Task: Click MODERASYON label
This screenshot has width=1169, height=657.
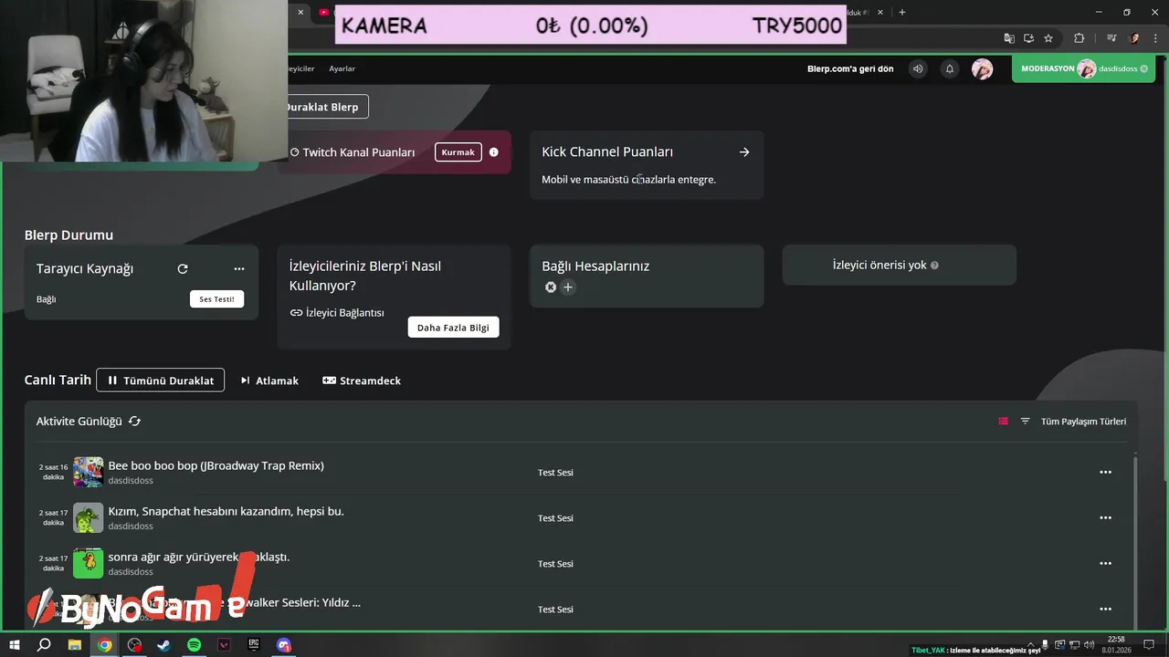Action: point(1048,68)
